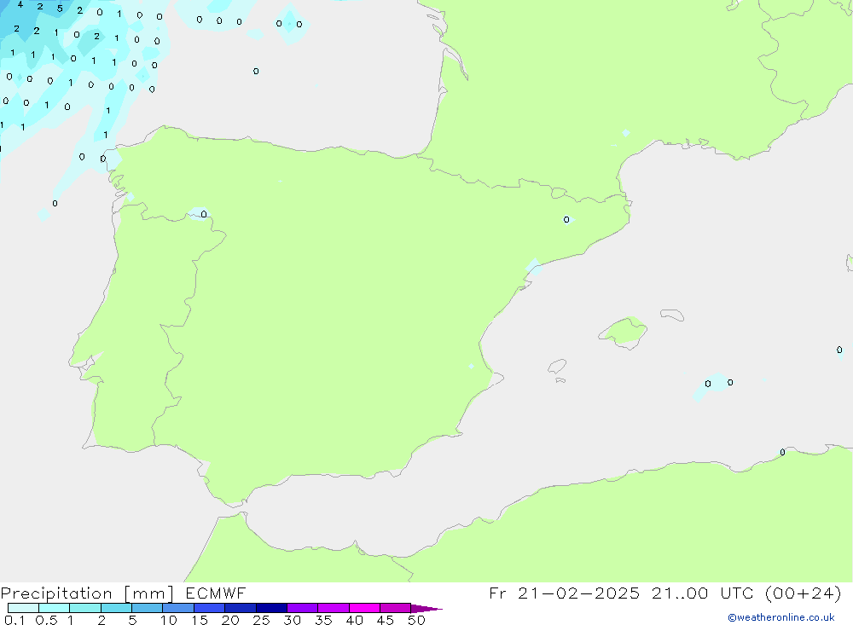Select the '(00+24)' forecast offset text

[x=803, y=593]
